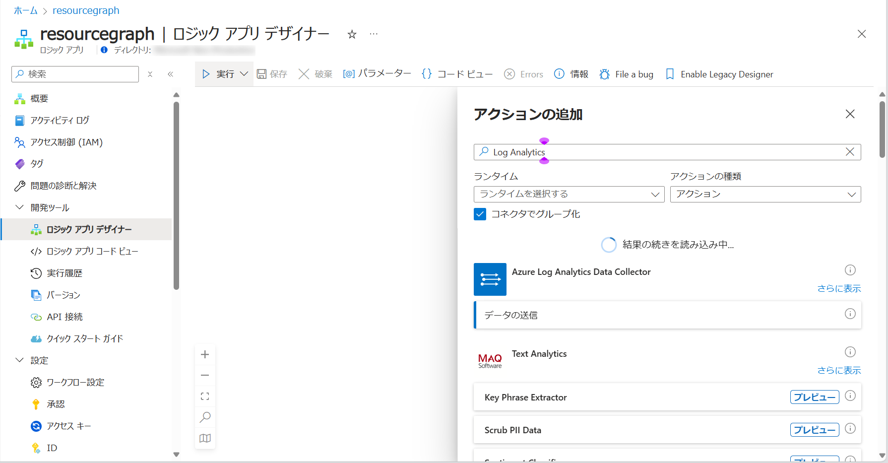The height and width of the screenshot is (463, 888).
Task: Click the MAQ Software Text Analytics icon
Action: pyautogui.click(x=490, y=361)
